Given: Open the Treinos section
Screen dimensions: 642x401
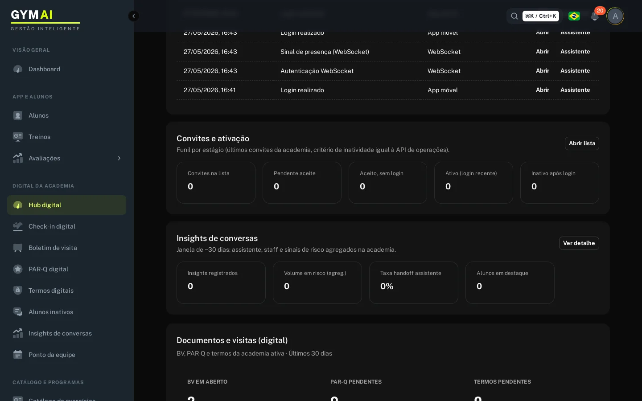Looking at the screenshot, I should coord(67,137).
